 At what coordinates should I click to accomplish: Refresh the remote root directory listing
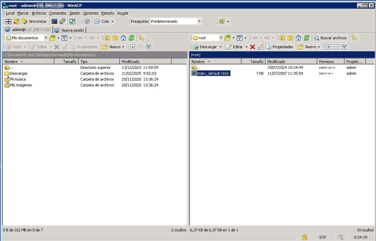click(x=306, y=38)
